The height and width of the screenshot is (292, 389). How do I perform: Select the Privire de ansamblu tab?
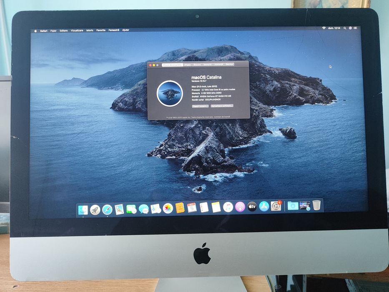click(x=173, y=65)
